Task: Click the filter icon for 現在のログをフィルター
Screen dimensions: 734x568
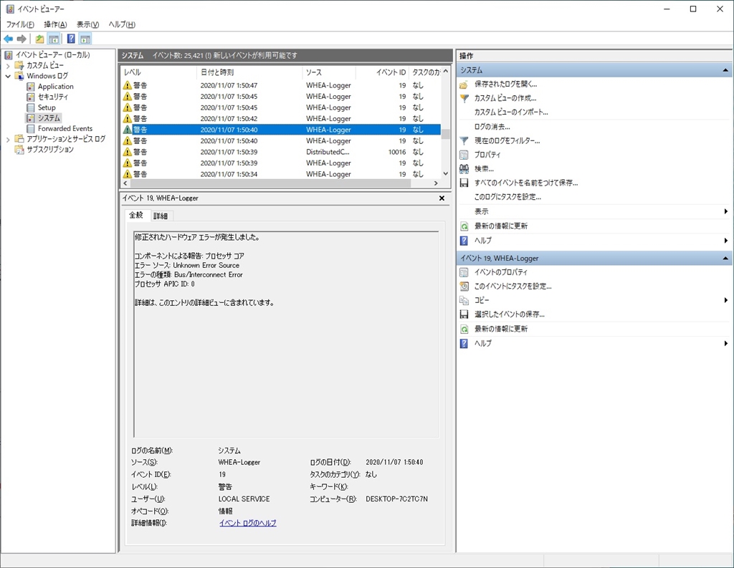Action: [x=464, y=141]
